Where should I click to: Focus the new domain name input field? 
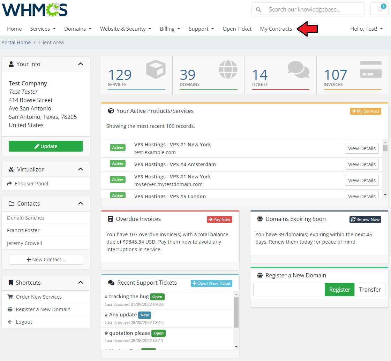click(x=289, y=290)
